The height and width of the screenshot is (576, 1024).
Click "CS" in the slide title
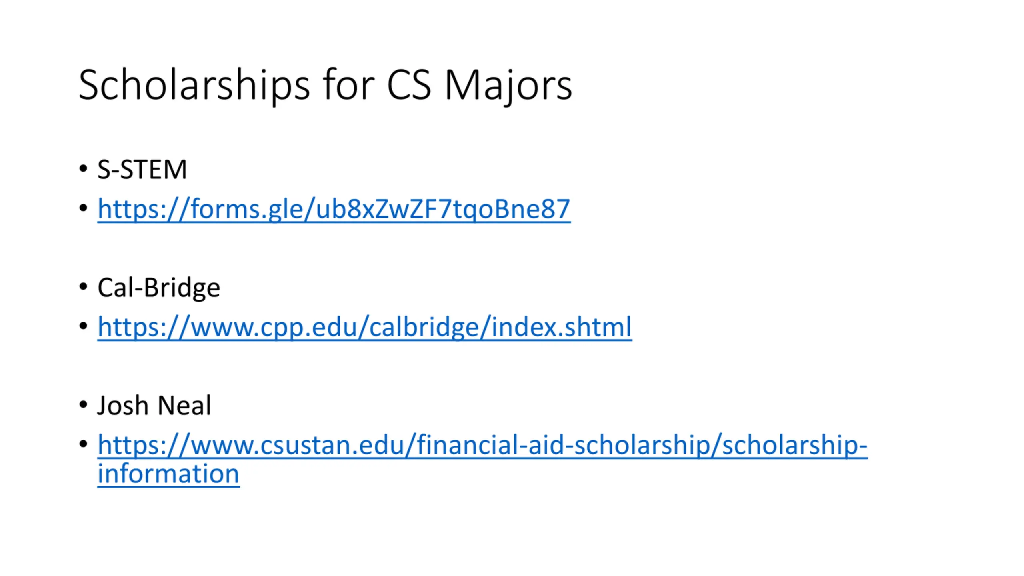409,84
